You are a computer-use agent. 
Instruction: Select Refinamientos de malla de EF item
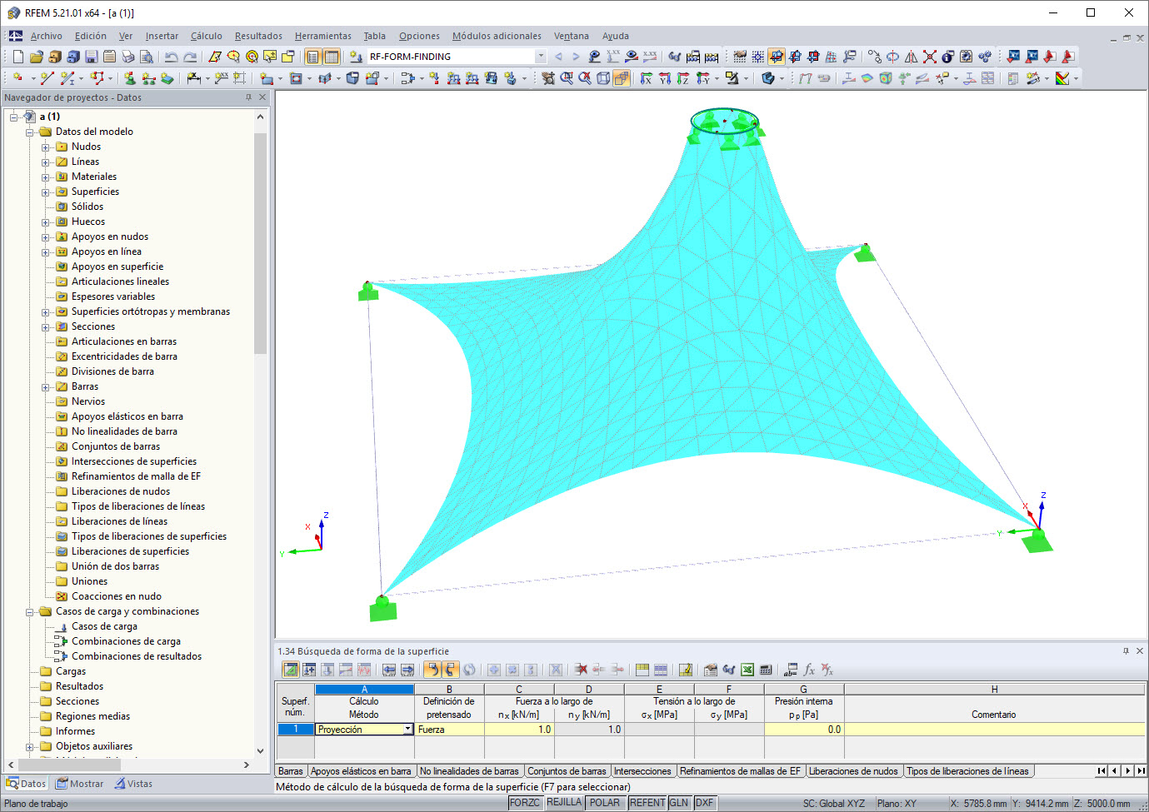point(136,476)
